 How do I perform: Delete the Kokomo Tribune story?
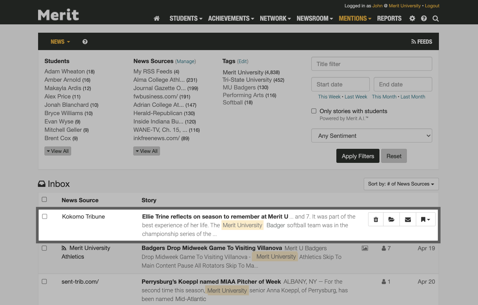pos(375,219)
